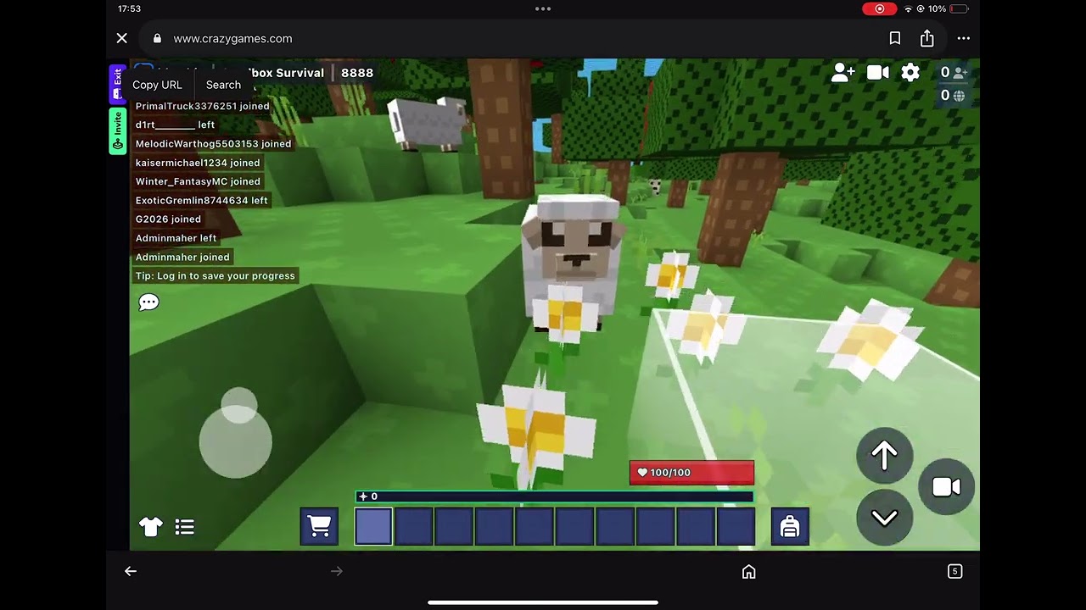Viewport: 1086px width, 610px height.
Task: Click 'Adminmaher joined' message
Action: (x=182, y=257)
